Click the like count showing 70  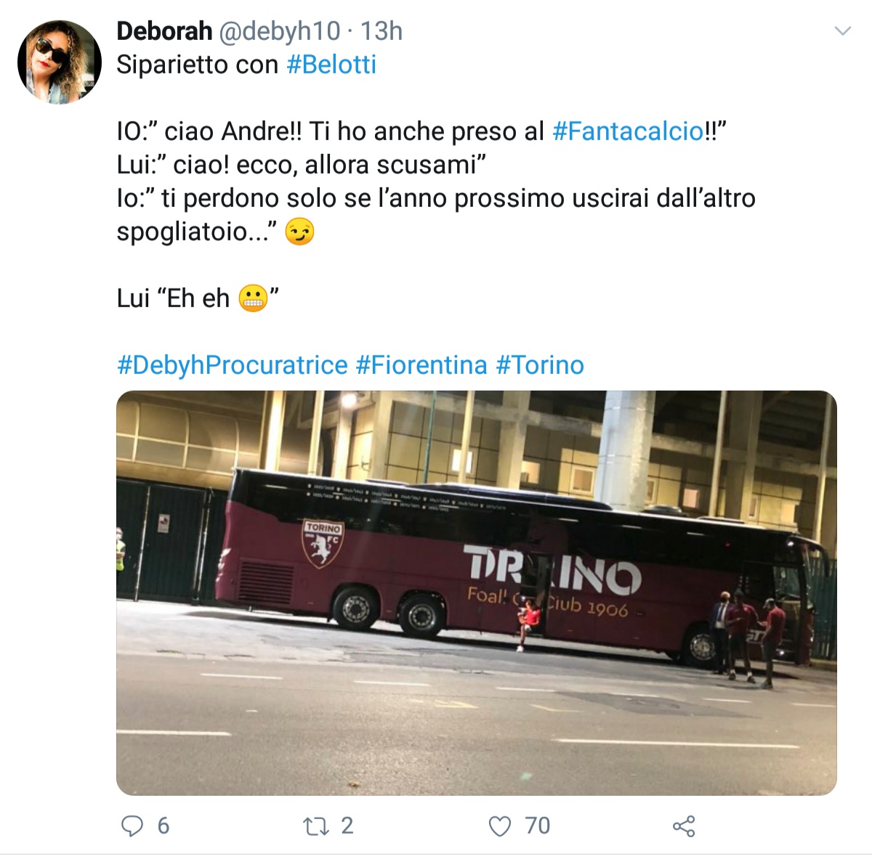click(x=536, y=826)
